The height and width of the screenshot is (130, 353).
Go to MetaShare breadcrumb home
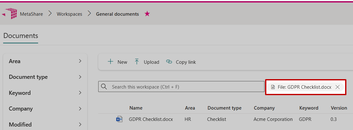tap(31, 14)
